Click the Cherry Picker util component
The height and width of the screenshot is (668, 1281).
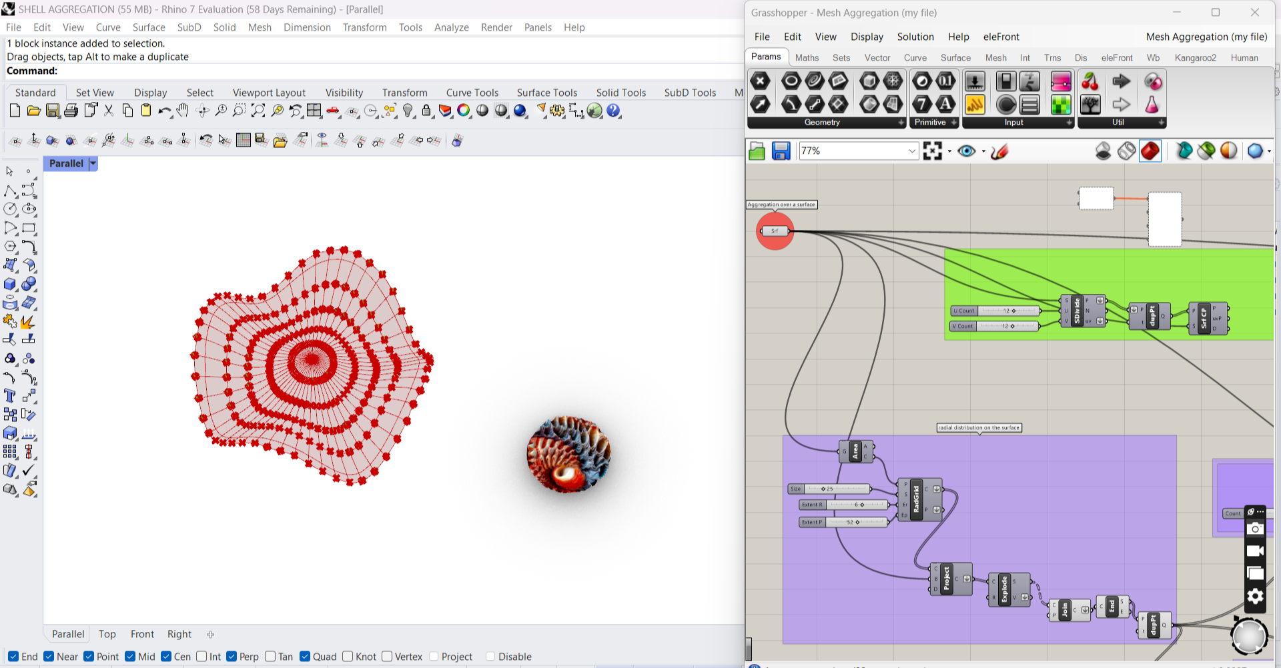pyautogui.click(x=1090, y=81)
